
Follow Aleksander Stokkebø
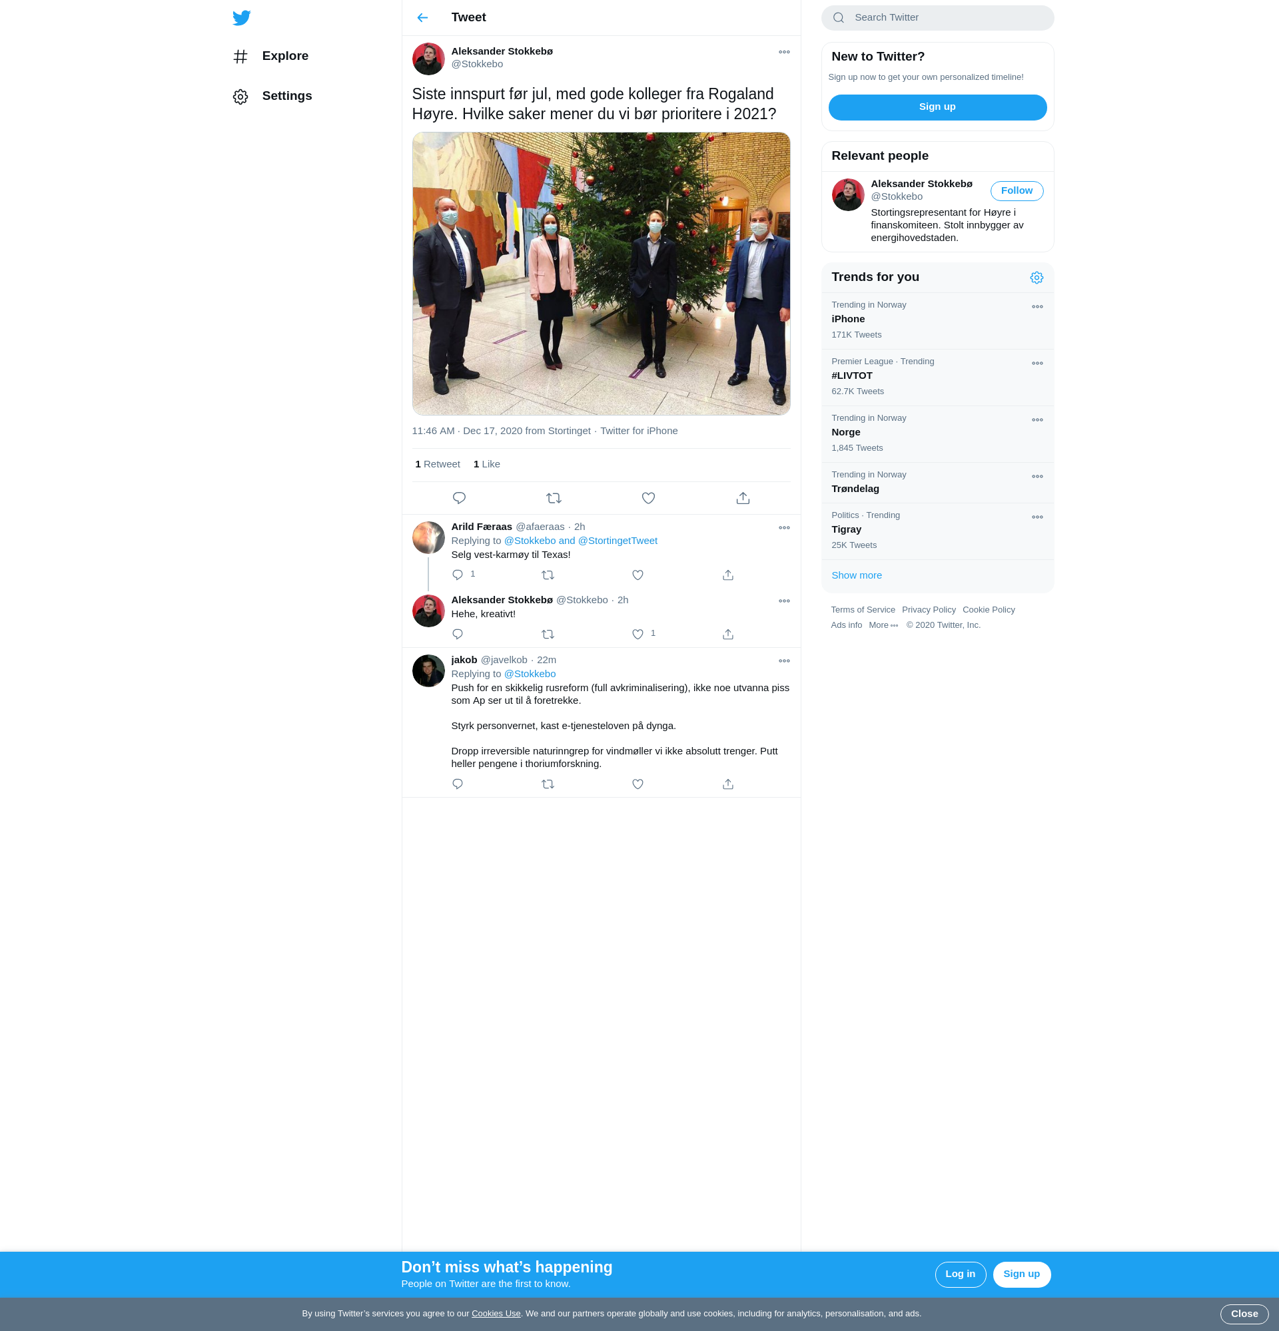pos(1016,191)
